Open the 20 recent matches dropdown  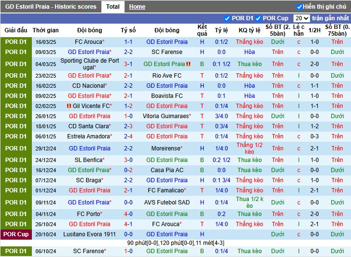tap(301, 18)
